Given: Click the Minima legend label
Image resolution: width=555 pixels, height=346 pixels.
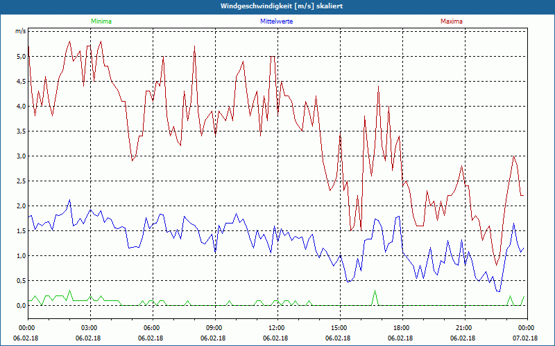Looking at the screenshot, I should tap(101, 21).
